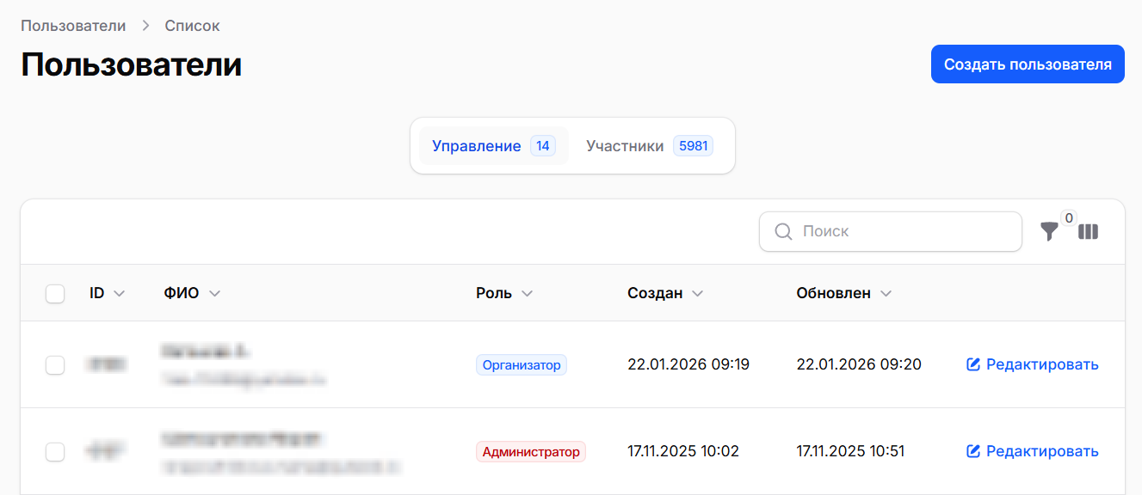Screen dimensions: 1142x495
Task: Click edit pencil icon in Администратор row
Action: (x=974, y=451)
